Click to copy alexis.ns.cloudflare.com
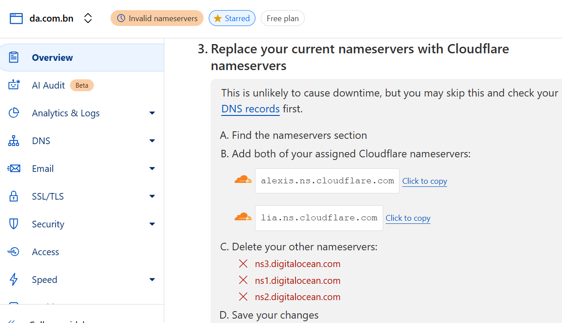 [x=425, y=181]
